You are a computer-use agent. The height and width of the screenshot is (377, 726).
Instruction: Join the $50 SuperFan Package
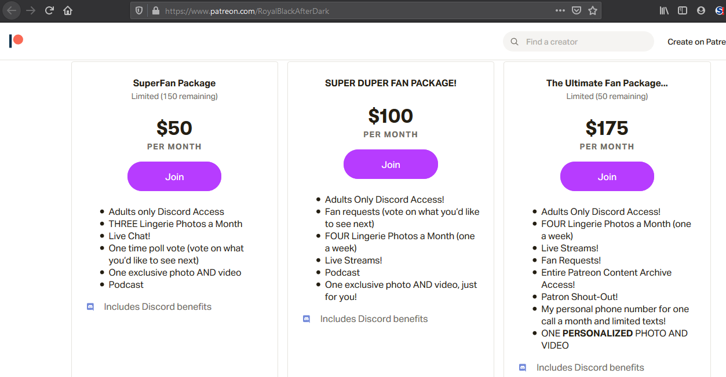174,177
